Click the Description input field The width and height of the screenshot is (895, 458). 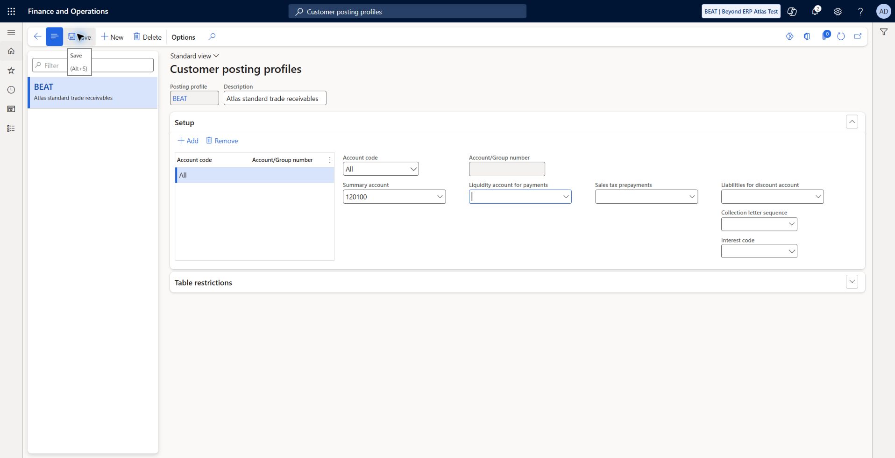coord(275,98)
